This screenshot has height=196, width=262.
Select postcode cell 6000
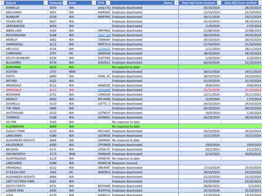[x=58, y=76]
